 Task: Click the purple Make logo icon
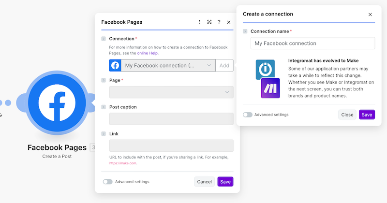[x=270, y=88]
